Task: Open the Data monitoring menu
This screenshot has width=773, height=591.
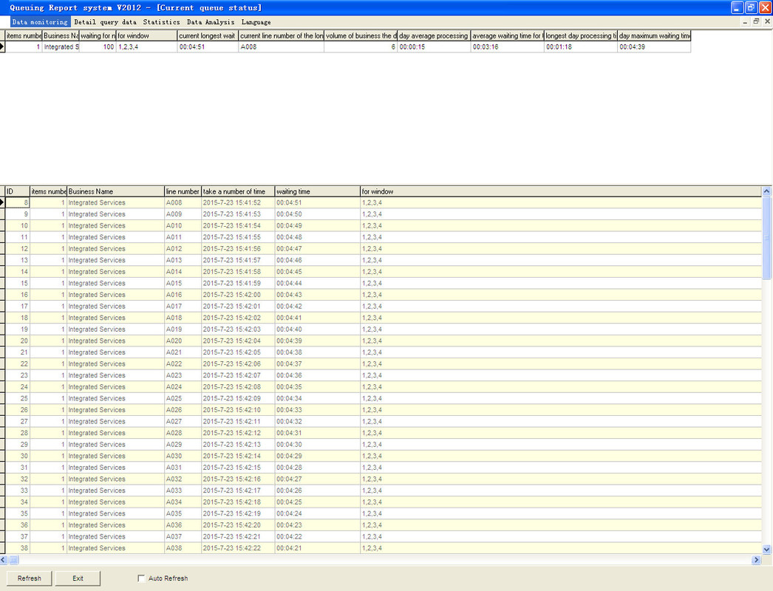Action: [x=40, y=22]
